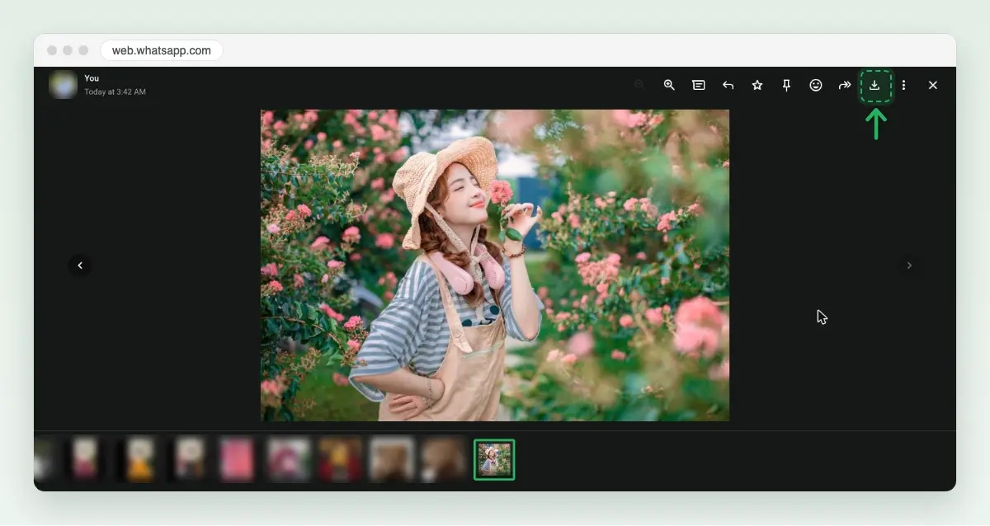Zoom in on the photo
The image size is (990, 526).
point(669,85)
